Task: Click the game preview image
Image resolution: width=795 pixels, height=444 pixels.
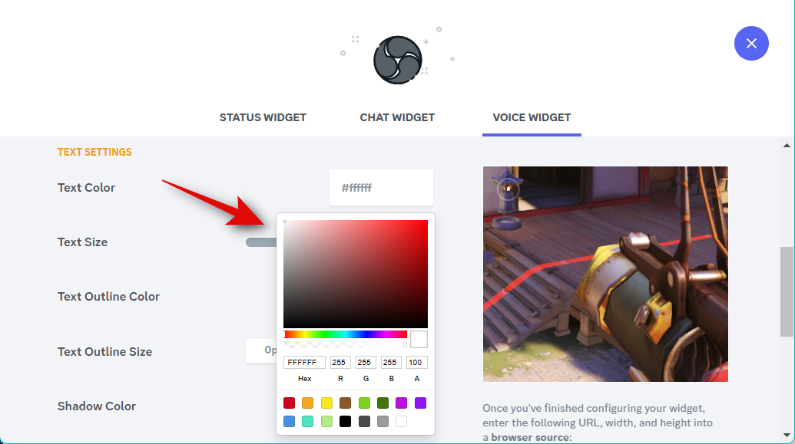Action: (x=605, y=274)
